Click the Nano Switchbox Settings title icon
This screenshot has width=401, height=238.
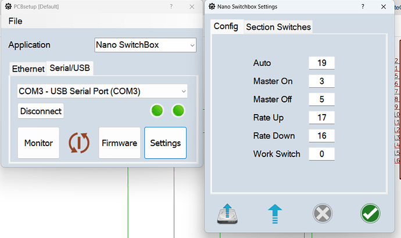click(x=212, y=6)
